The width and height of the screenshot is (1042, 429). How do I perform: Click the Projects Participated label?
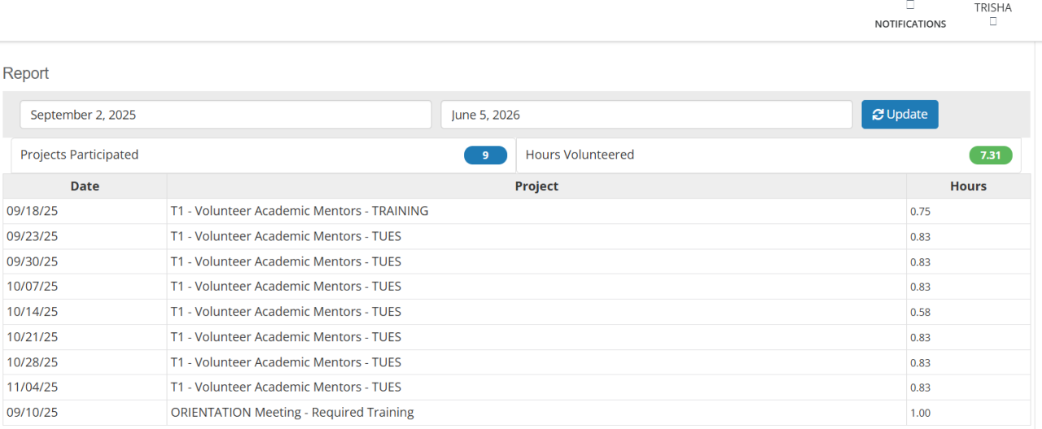tap(80, 155)
